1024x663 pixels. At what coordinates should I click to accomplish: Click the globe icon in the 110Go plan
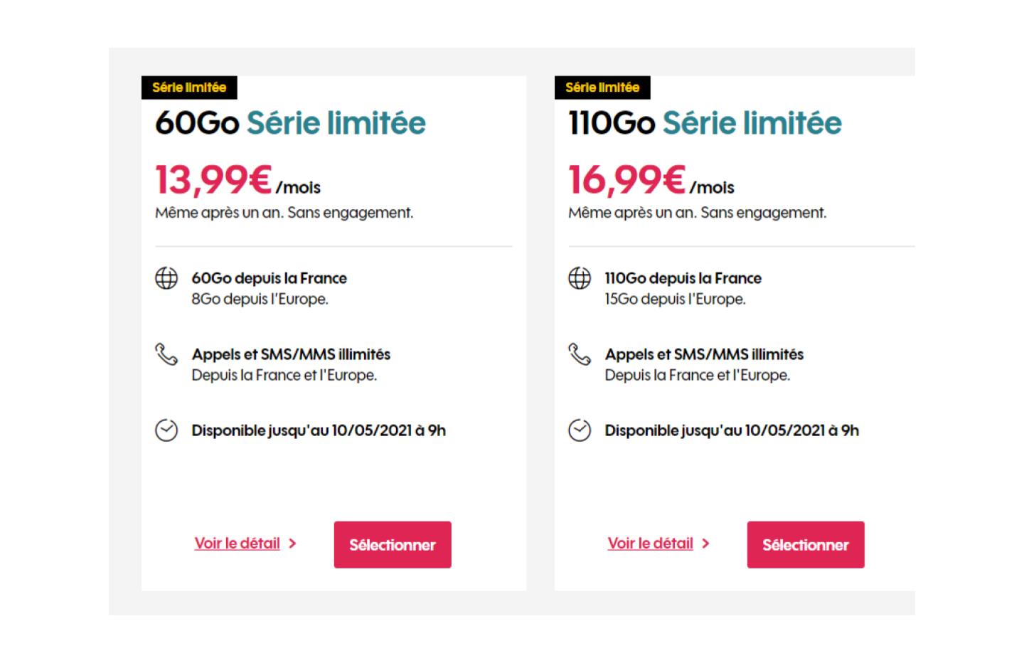click(x=580, y=278)
